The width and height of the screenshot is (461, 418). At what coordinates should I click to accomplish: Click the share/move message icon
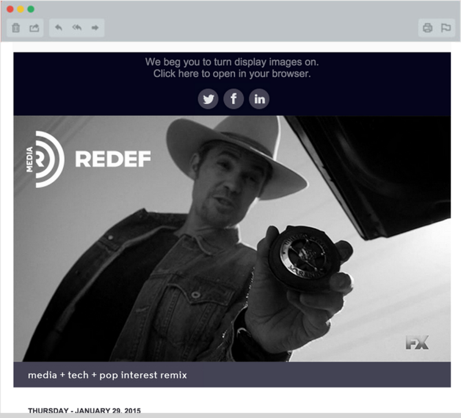pyautogui.click(x=34, y=28)
